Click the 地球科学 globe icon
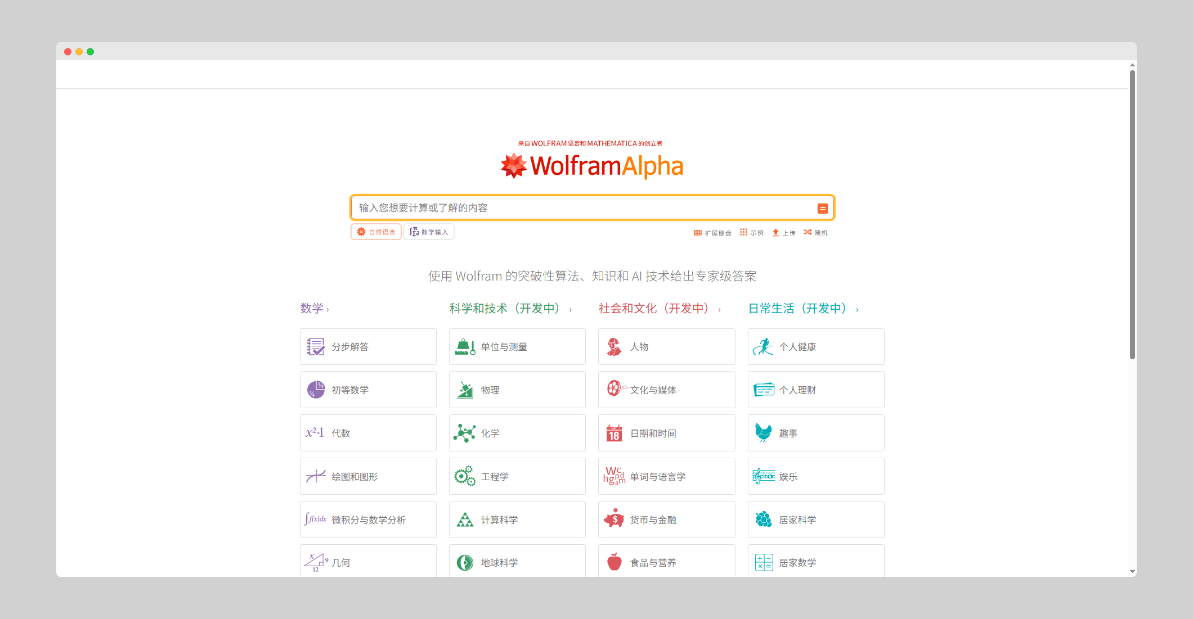 [465, 562]
